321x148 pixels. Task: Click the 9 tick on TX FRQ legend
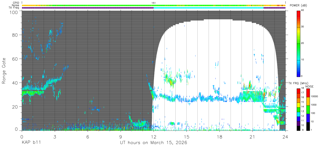(302, 130)
